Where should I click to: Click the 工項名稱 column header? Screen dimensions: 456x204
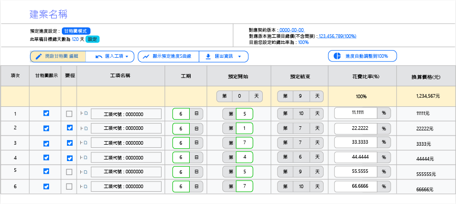point(120,76)
